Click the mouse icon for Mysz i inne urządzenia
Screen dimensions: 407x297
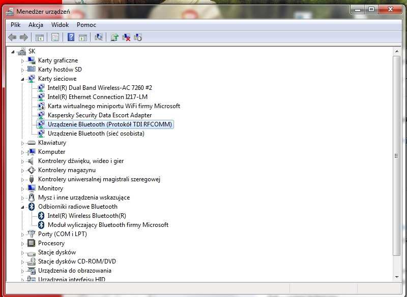point(32,197)
